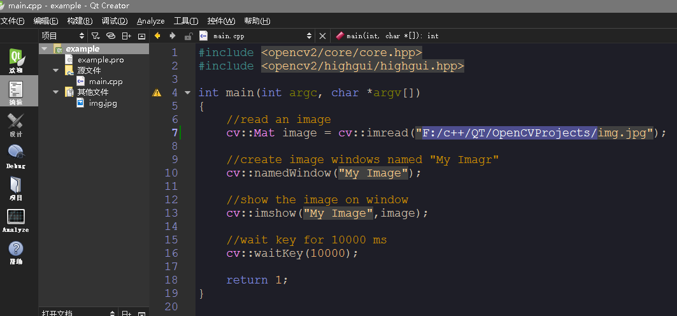Image resolution: width=677 pixels, height=316 pixels.
Task: Click the pink symbol icon for main function
Action: [340, 36]
